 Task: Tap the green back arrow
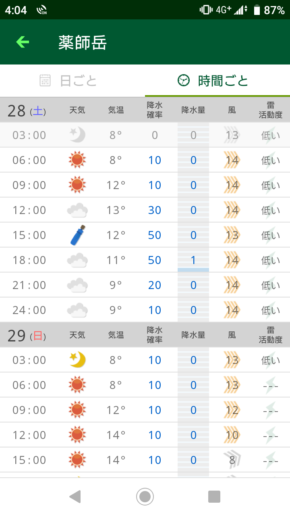tap(23, 42)
